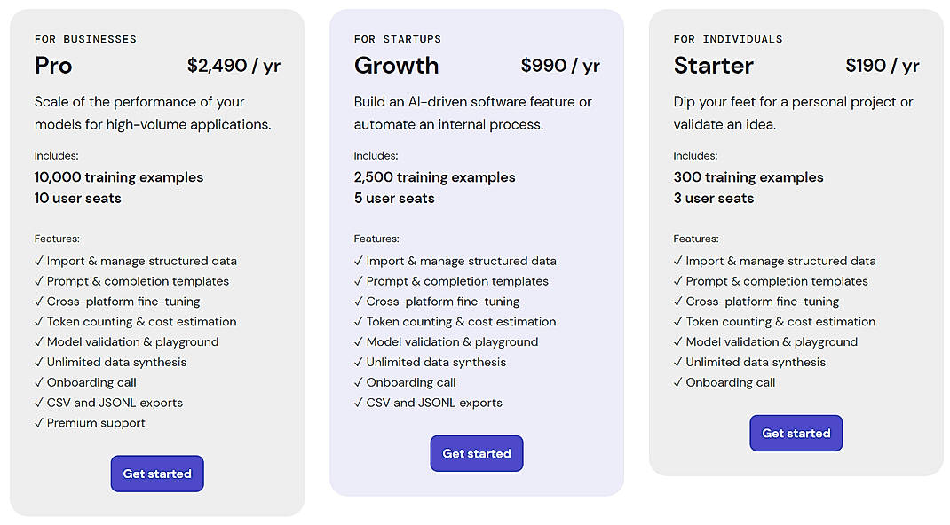Click the checkmark next to CSV and JSONL exports in Pro
This screenshot has height=525, width=950.
click(x=38, y=403)
